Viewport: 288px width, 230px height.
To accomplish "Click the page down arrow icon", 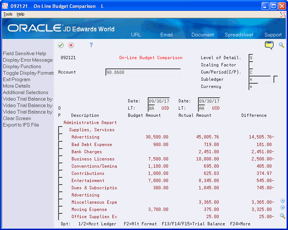I will [283, 207].
